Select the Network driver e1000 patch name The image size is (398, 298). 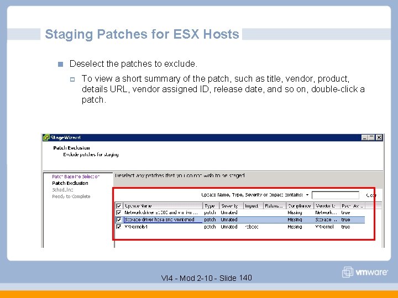tap(161, 212)
